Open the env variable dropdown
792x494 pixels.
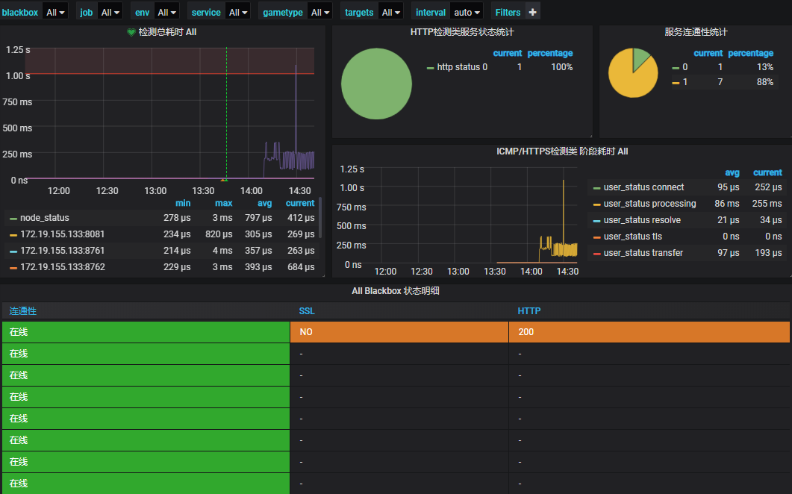(166, 12)
